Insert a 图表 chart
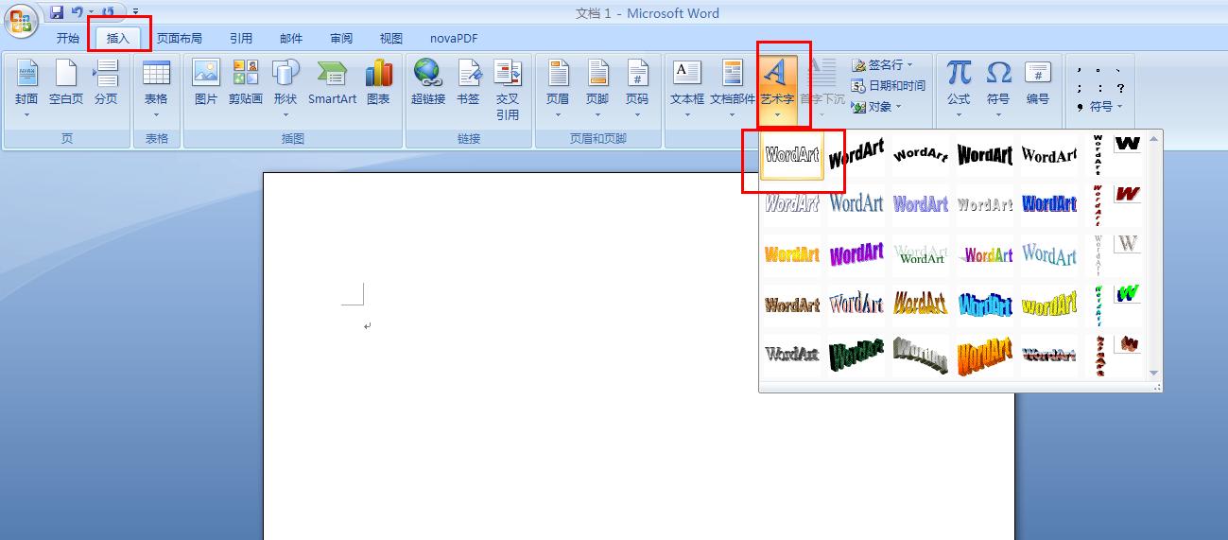Viewport: 1228px width, 540px height. tap(378, 82)
